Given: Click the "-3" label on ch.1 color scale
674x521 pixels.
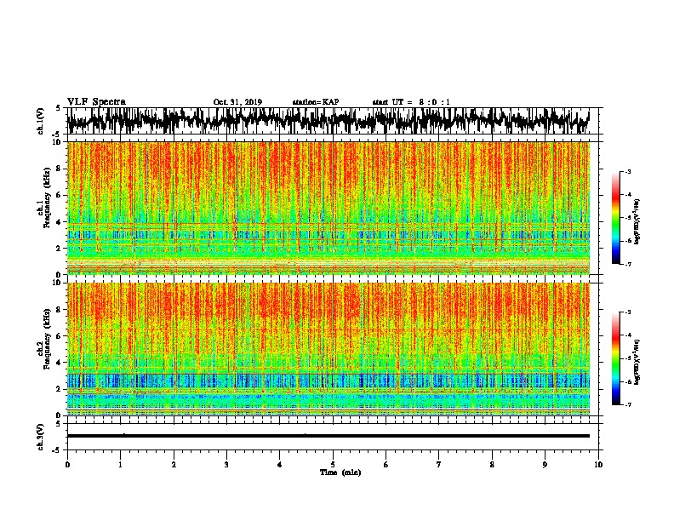Looking at the screenshot, I should click(x=627, y=171).
